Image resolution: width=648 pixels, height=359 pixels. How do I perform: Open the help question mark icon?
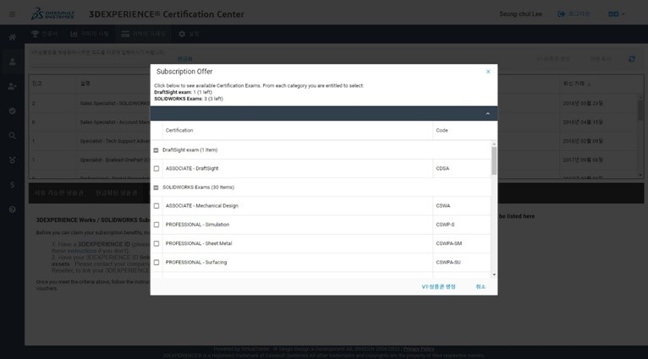tap(13, 209)
